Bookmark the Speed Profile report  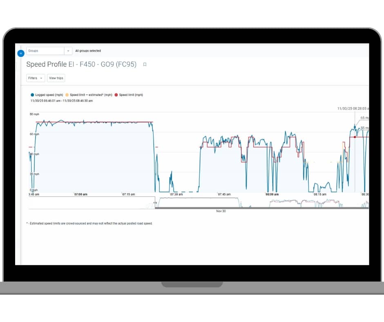144,65
